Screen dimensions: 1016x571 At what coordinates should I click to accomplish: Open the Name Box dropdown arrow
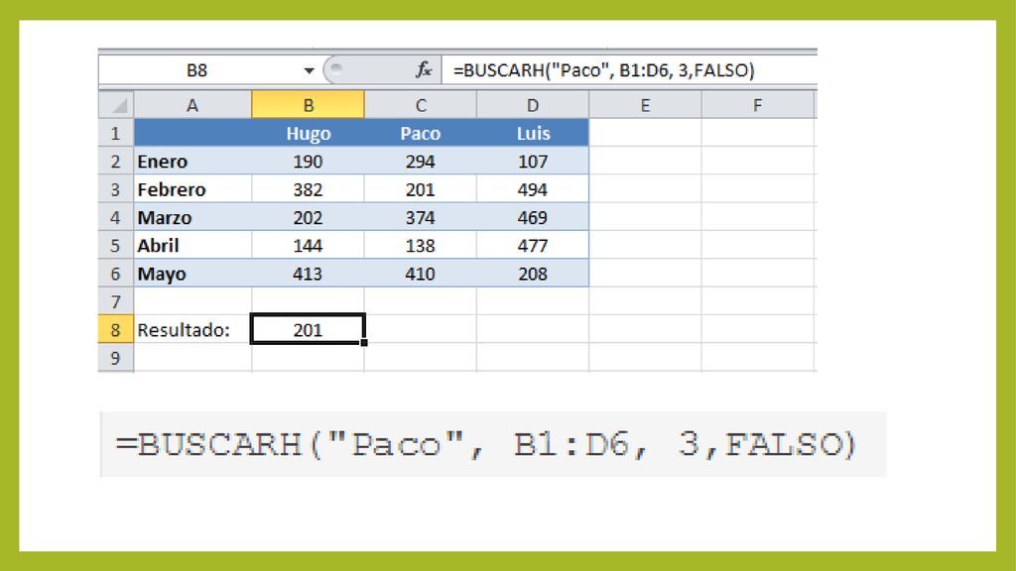click(310, 70)
